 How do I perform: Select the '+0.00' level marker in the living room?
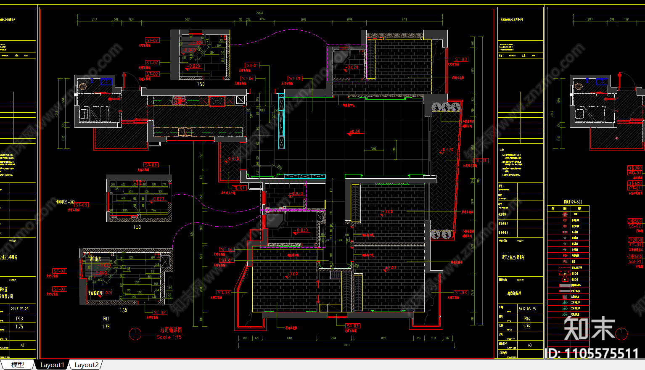354,132
